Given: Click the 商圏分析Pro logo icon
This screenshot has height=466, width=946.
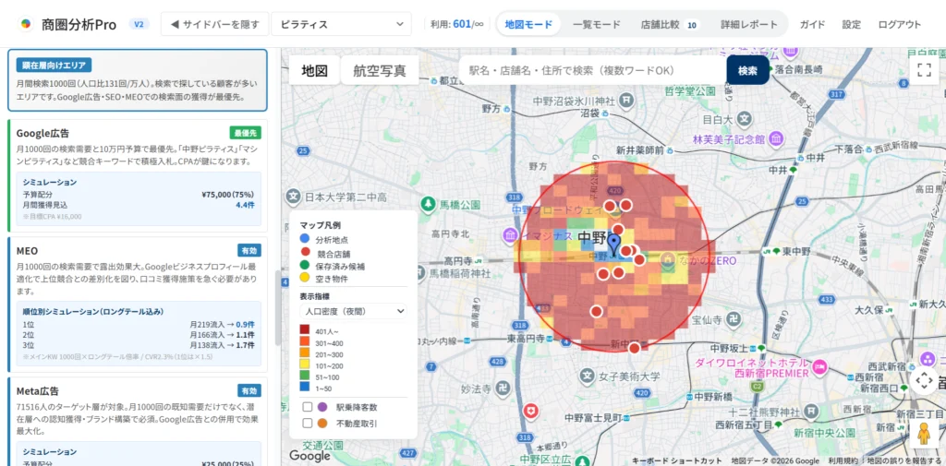Looking at the screenshot, I should coord(25,24).
